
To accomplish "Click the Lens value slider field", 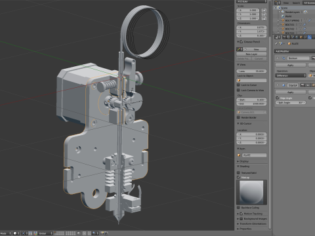I will click(x=251, y=71).
